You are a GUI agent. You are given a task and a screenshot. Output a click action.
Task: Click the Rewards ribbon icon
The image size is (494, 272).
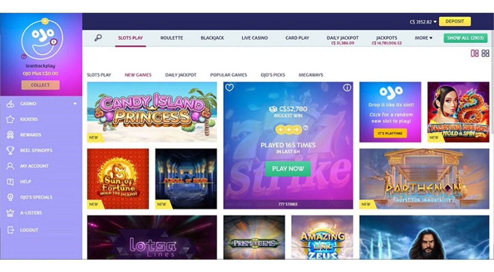pos(10,135)
